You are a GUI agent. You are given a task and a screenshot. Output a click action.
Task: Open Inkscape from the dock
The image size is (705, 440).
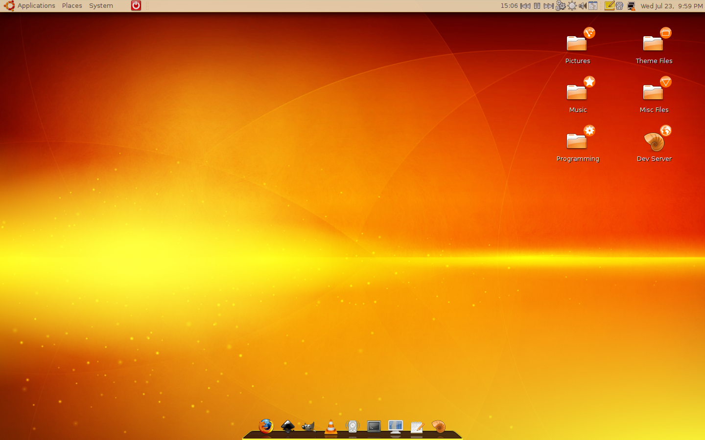(288, 426)
